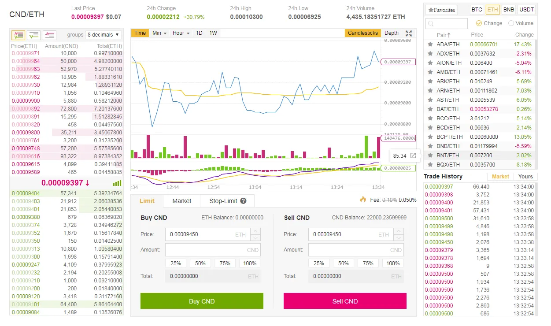Open the Market order tab
The image size is (551, 326).
click(181, 201)
